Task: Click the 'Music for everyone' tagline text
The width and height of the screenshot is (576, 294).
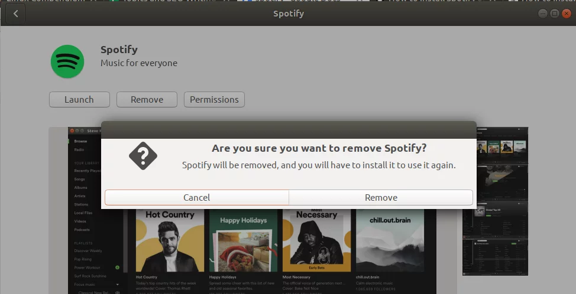Action: tap(139, 63)
